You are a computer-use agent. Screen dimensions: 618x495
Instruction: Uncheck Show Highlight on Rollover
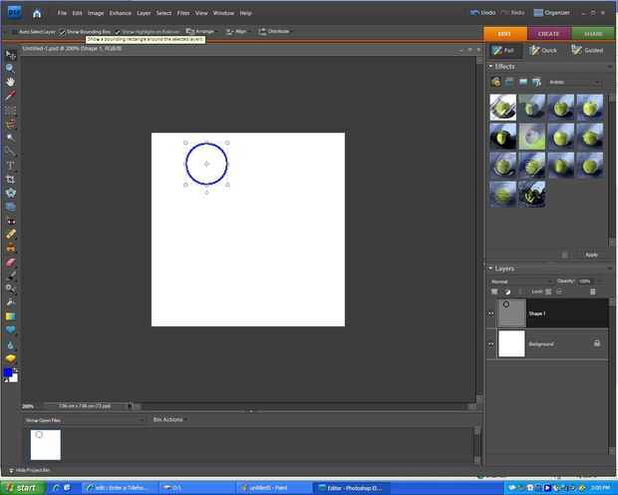(118, 32)
